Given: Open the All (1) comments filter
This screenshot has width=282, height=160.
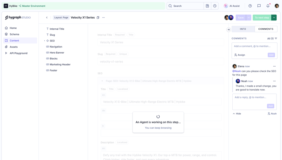Looking at the screenshot, I should pos(272,39).
